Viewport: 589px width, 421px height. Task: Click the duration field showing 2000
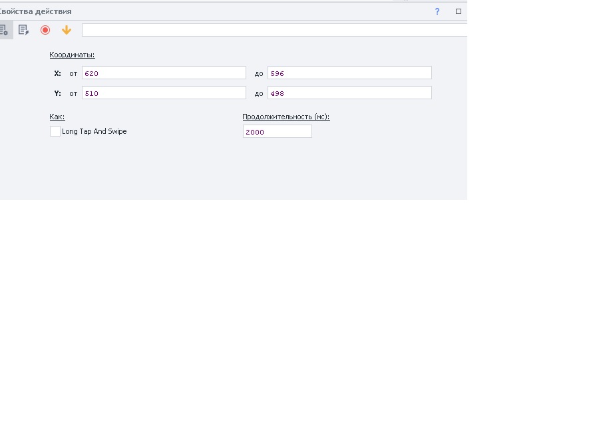pyautogui.click(x=278, y=132)
